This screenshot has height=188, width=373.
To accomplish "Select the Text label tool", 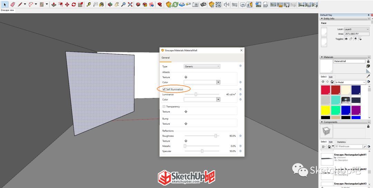I will click(x=95, y=5).
